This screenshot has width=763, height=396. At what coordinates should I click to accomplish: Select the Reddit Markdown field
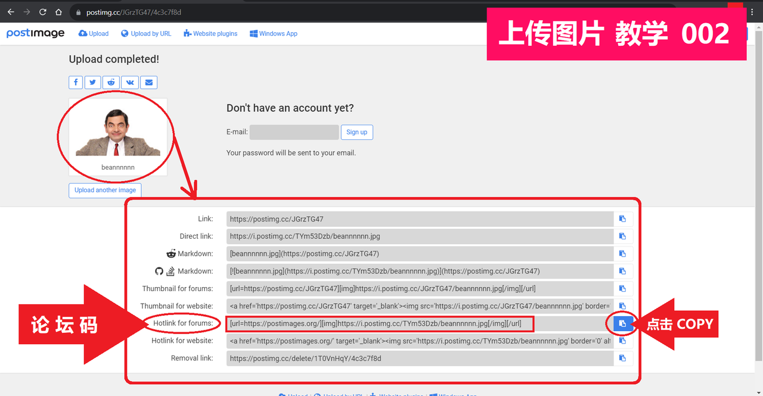click(420, 254)
